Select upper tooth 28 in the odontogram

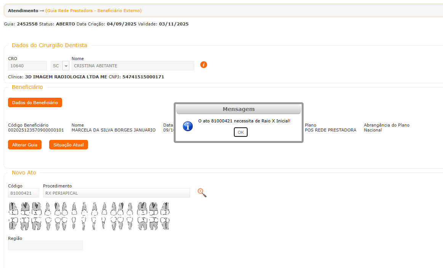click(x=165, y=209)
